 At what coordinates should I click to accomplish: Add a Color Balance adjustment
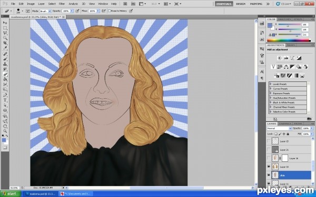(x=286, y=67)
